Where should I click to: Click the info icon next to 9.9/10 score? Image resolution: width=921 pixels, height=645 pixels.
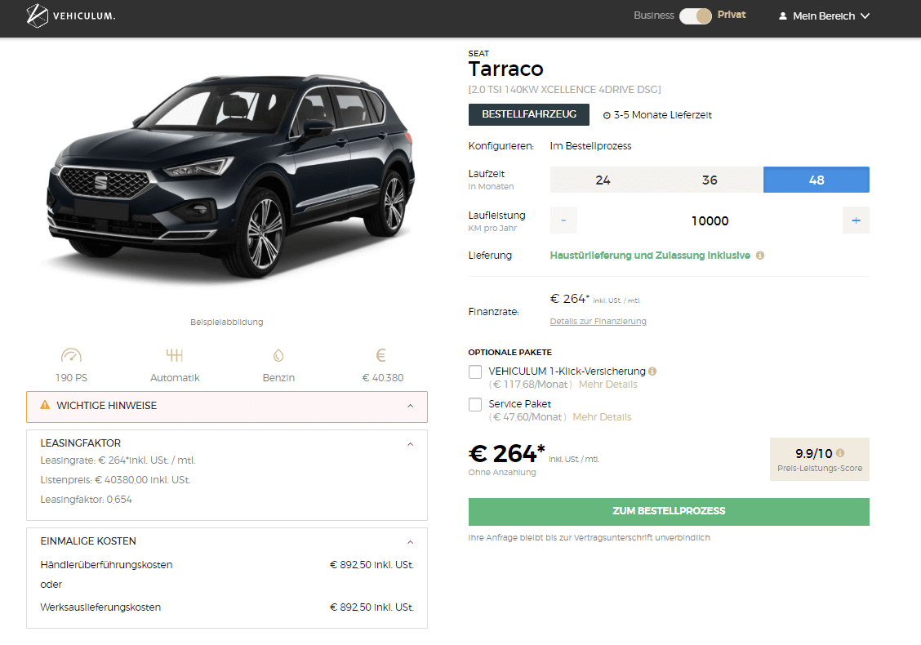coord(840,453)
